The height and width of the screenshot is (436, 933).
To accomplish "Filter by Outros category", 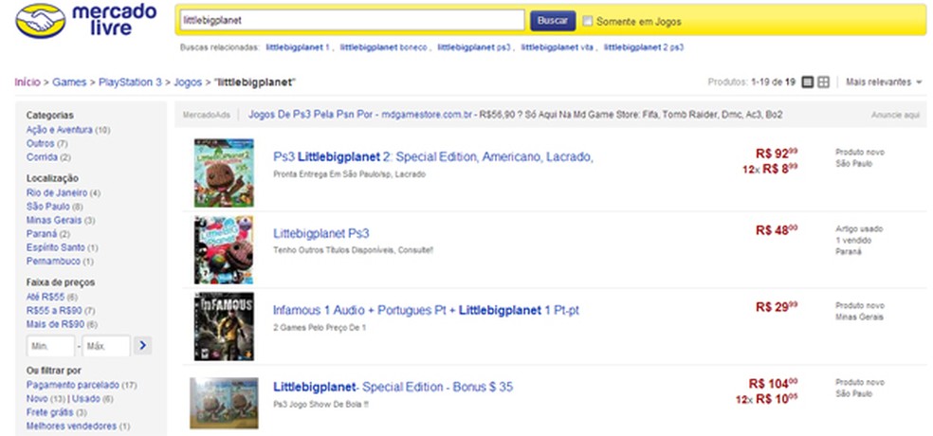I will pos(41,143).
